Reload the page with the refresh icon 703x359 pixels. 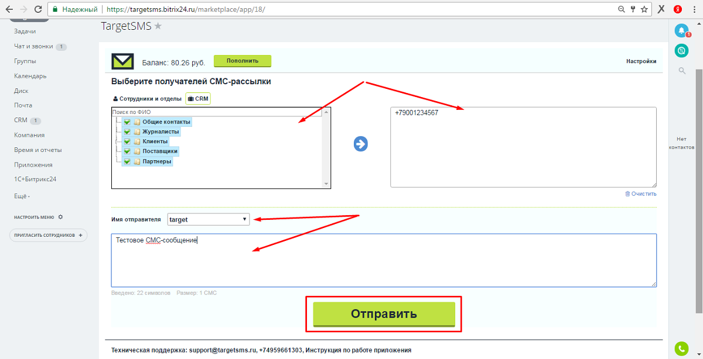click(38, 9)
